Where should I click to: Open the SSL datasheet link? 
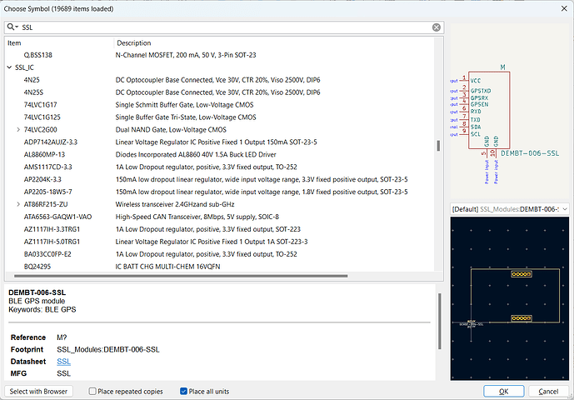tap(63, 362)
